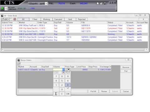Viewport: 150px width, 112px height.
Task: Select the 3:24:22 PM BIG-Dow overnight position row
Action: coord(74,37)
